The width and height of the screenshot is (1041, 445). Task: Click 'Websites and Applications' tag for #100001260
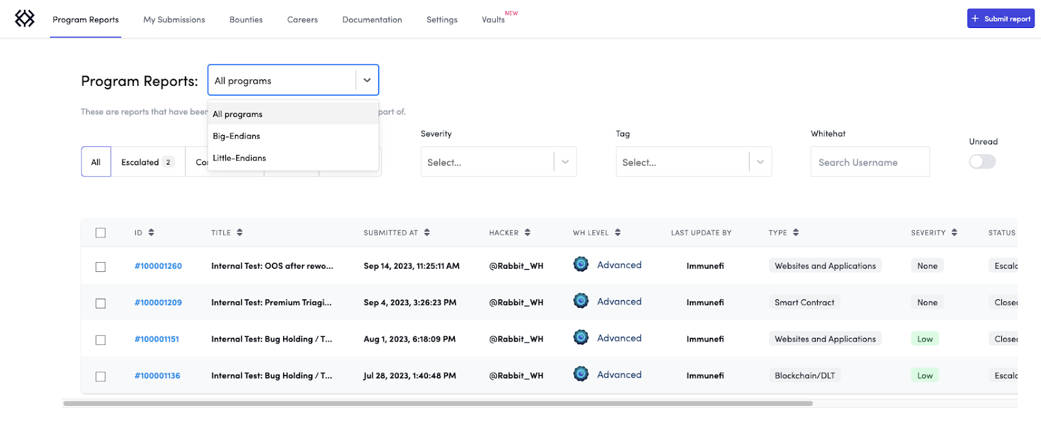coord(825,266)
